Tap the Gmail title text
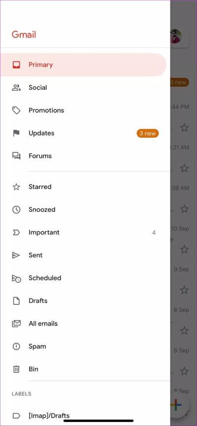 point(24,35)
